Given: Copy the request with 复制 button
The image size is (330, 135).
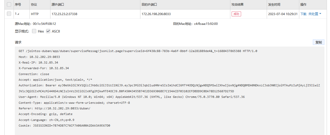Looking at the screenshot, I should tap(318, 42).
